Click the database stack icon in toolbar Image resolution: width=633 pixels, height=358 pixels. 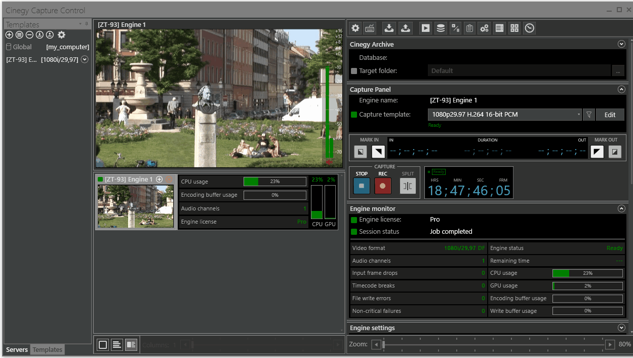[x=441, y=28]
